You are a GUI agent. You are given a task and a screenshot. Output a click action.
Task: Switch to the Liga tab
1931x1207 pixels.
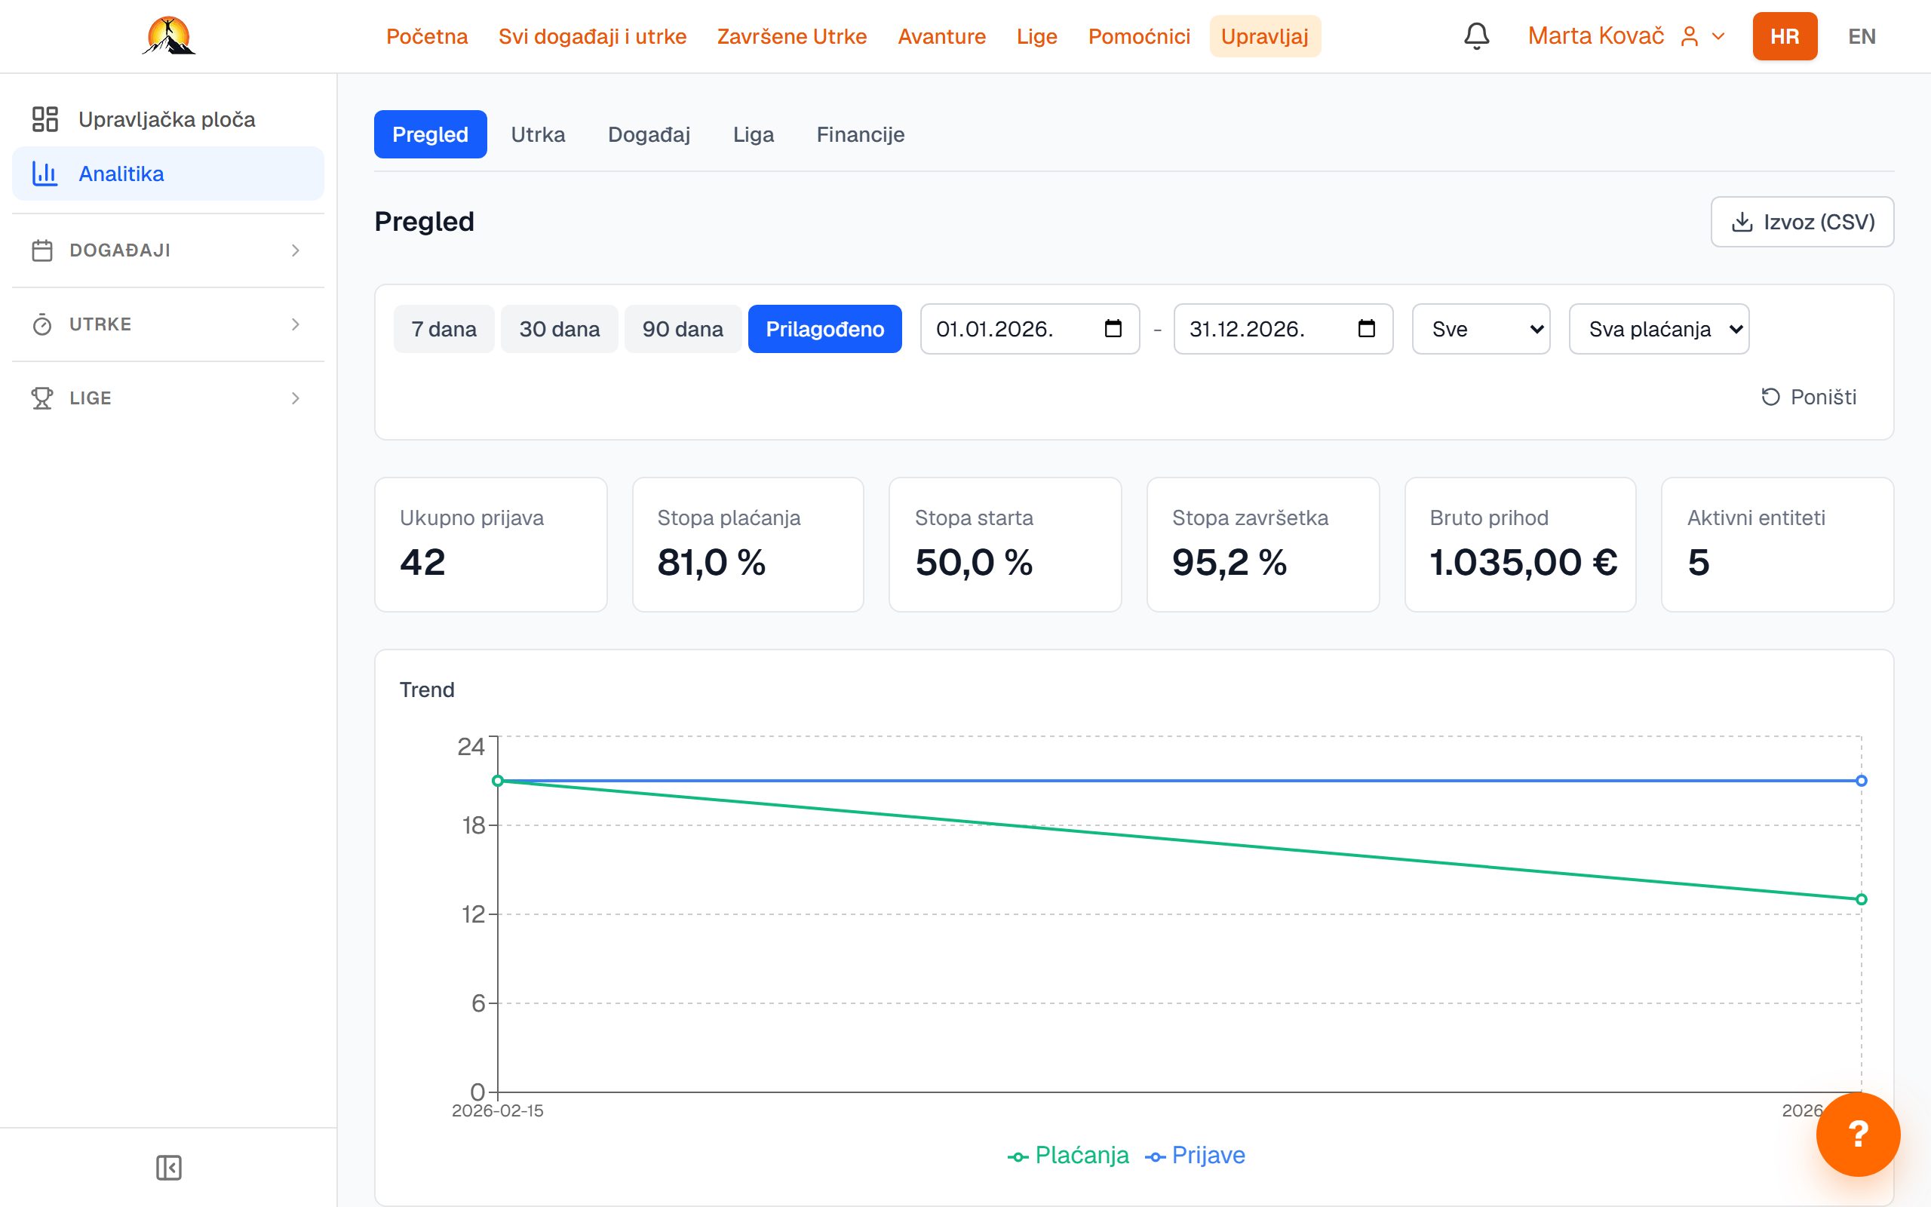click(754, 134)
